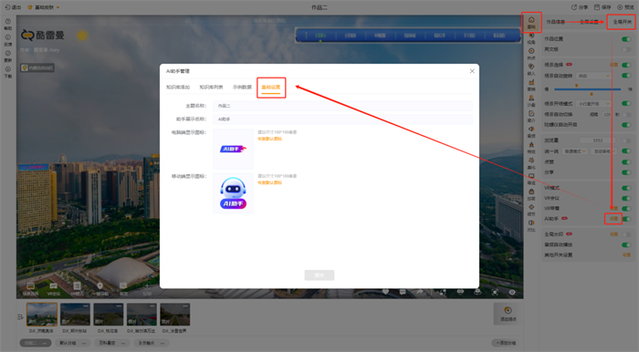
Task: Open the 加密 lock side icon
Action: [x=531, y=193]
